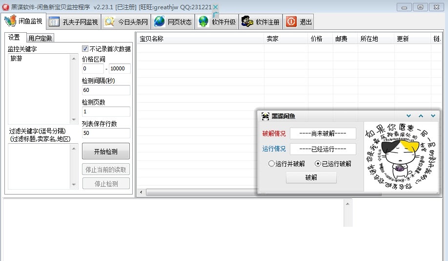Open the 今日头条网 tab
448x261 pixels.
click(126, 22)
